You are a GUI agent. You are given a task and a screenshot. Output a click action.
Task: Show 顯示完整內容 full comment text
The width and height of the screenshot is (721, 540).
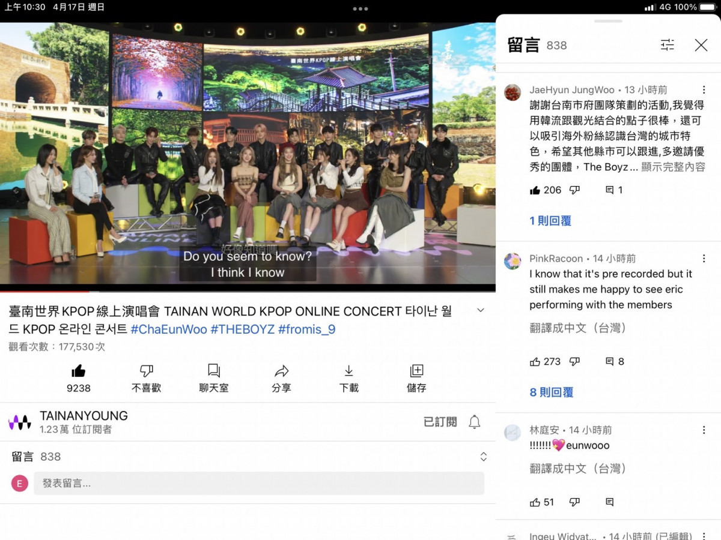(673, 167)
